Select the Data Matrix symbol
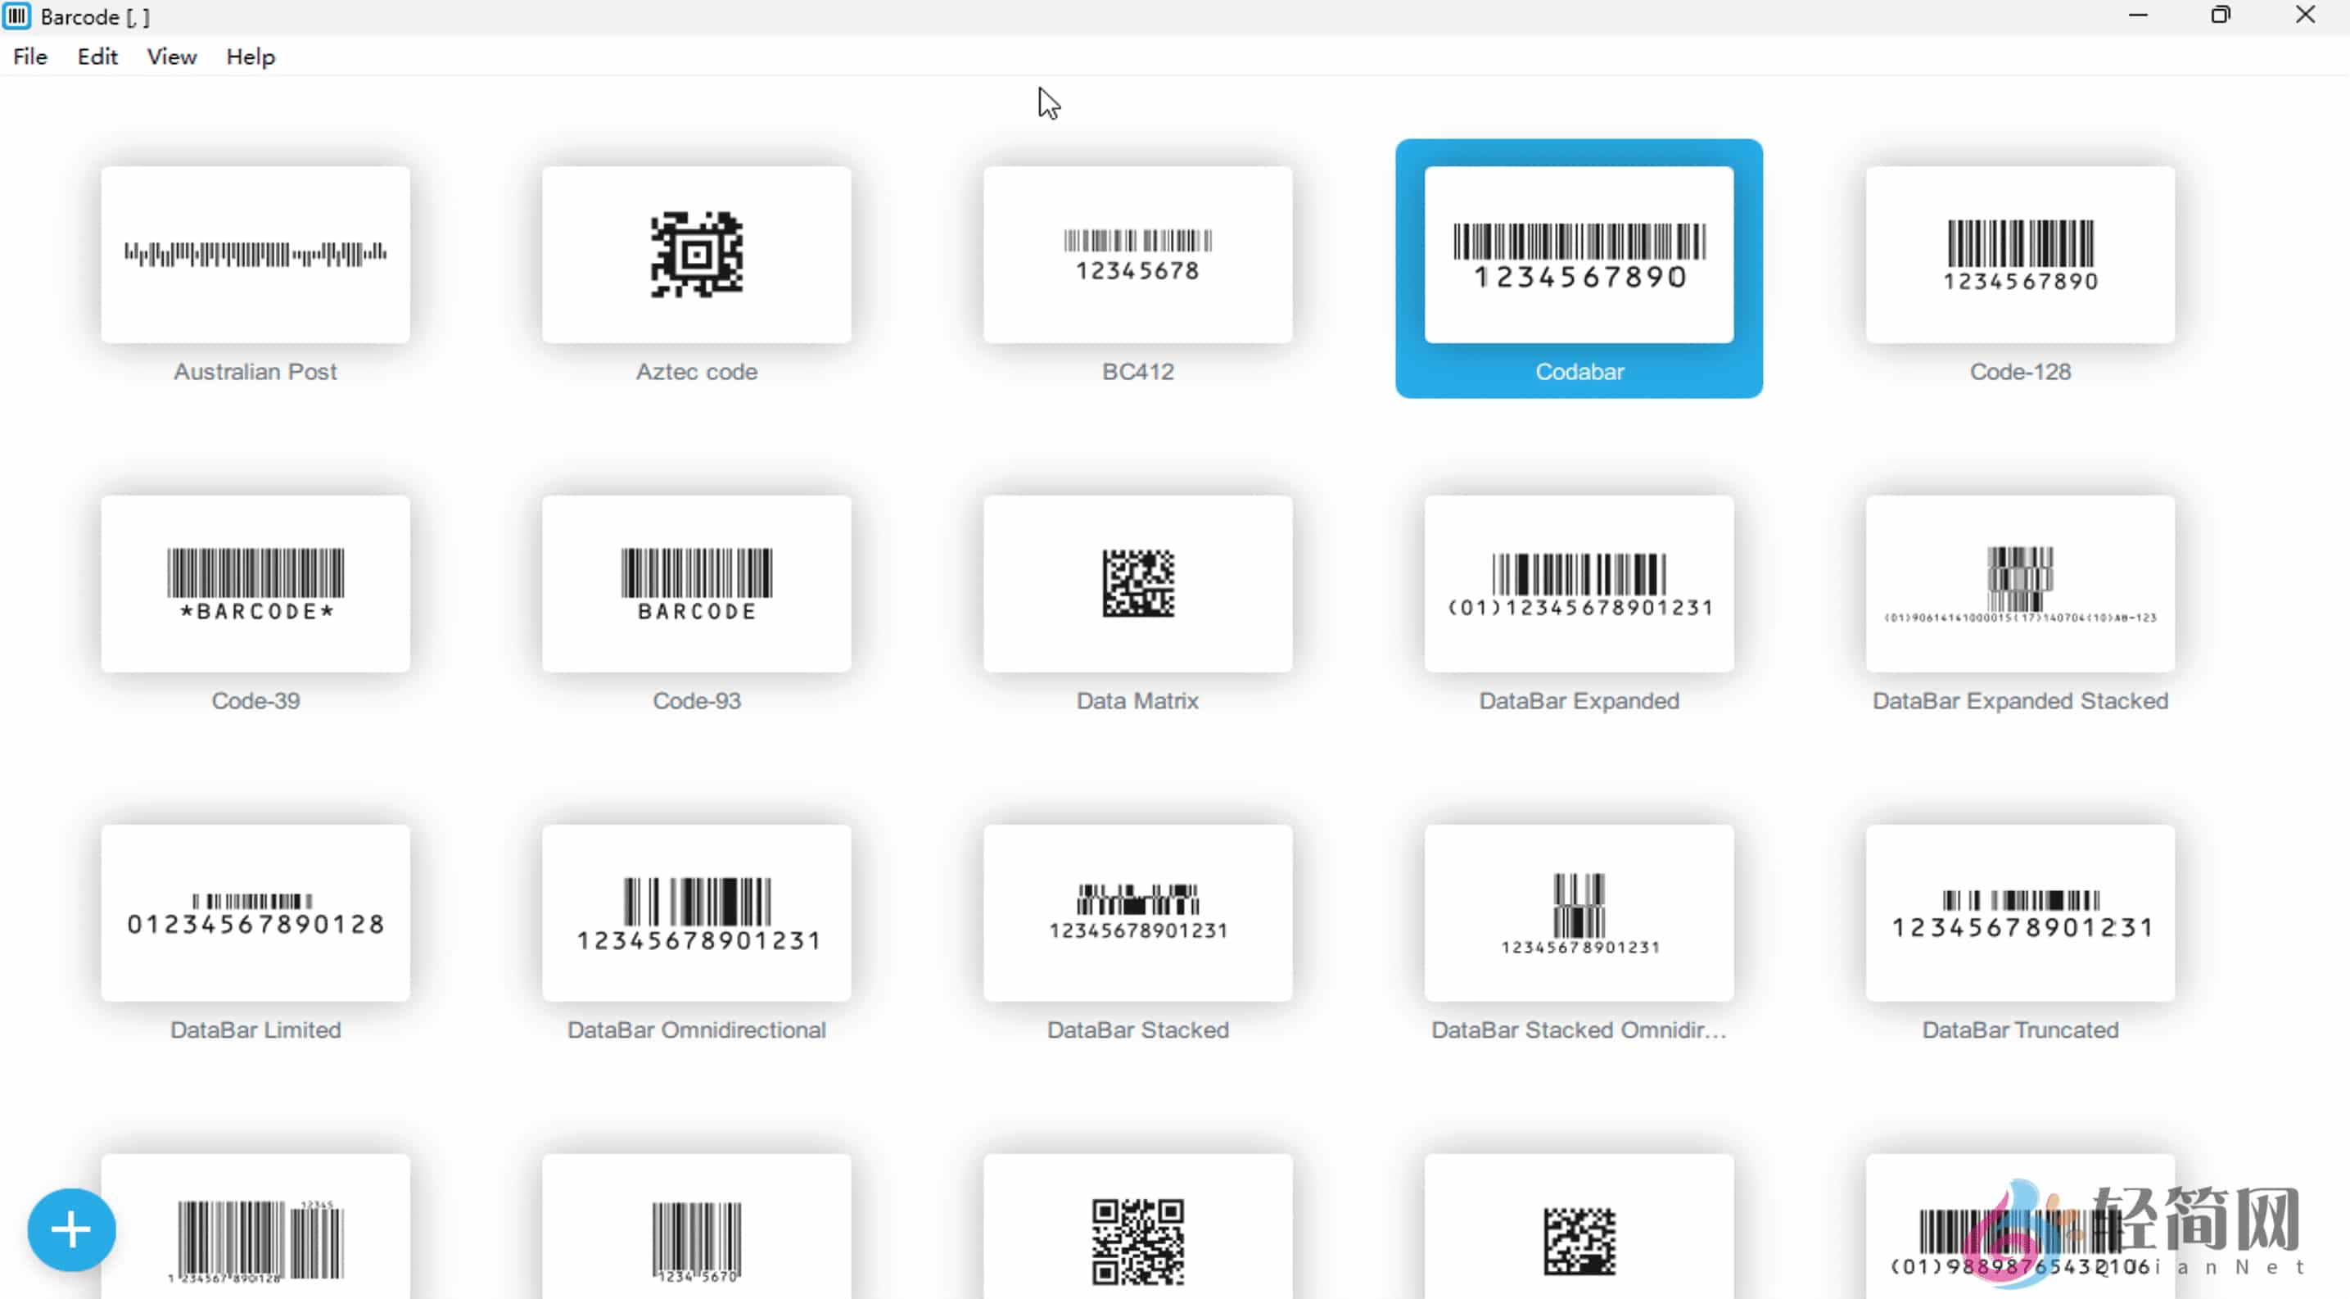Screen dimensions: 2350x1299 point(1137,585)
